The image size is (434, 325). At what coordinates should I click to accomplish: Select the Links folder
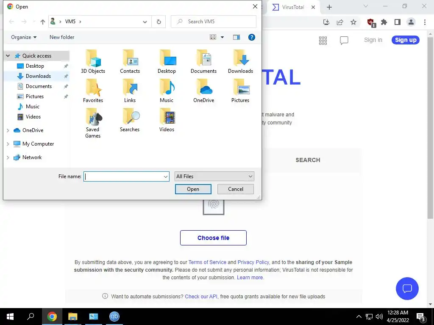coord(130,91)
